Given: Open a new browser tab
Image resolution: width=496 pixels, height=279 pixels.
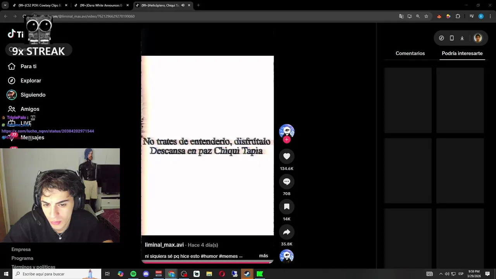Looking at the screenshot, I should point(198,5).
